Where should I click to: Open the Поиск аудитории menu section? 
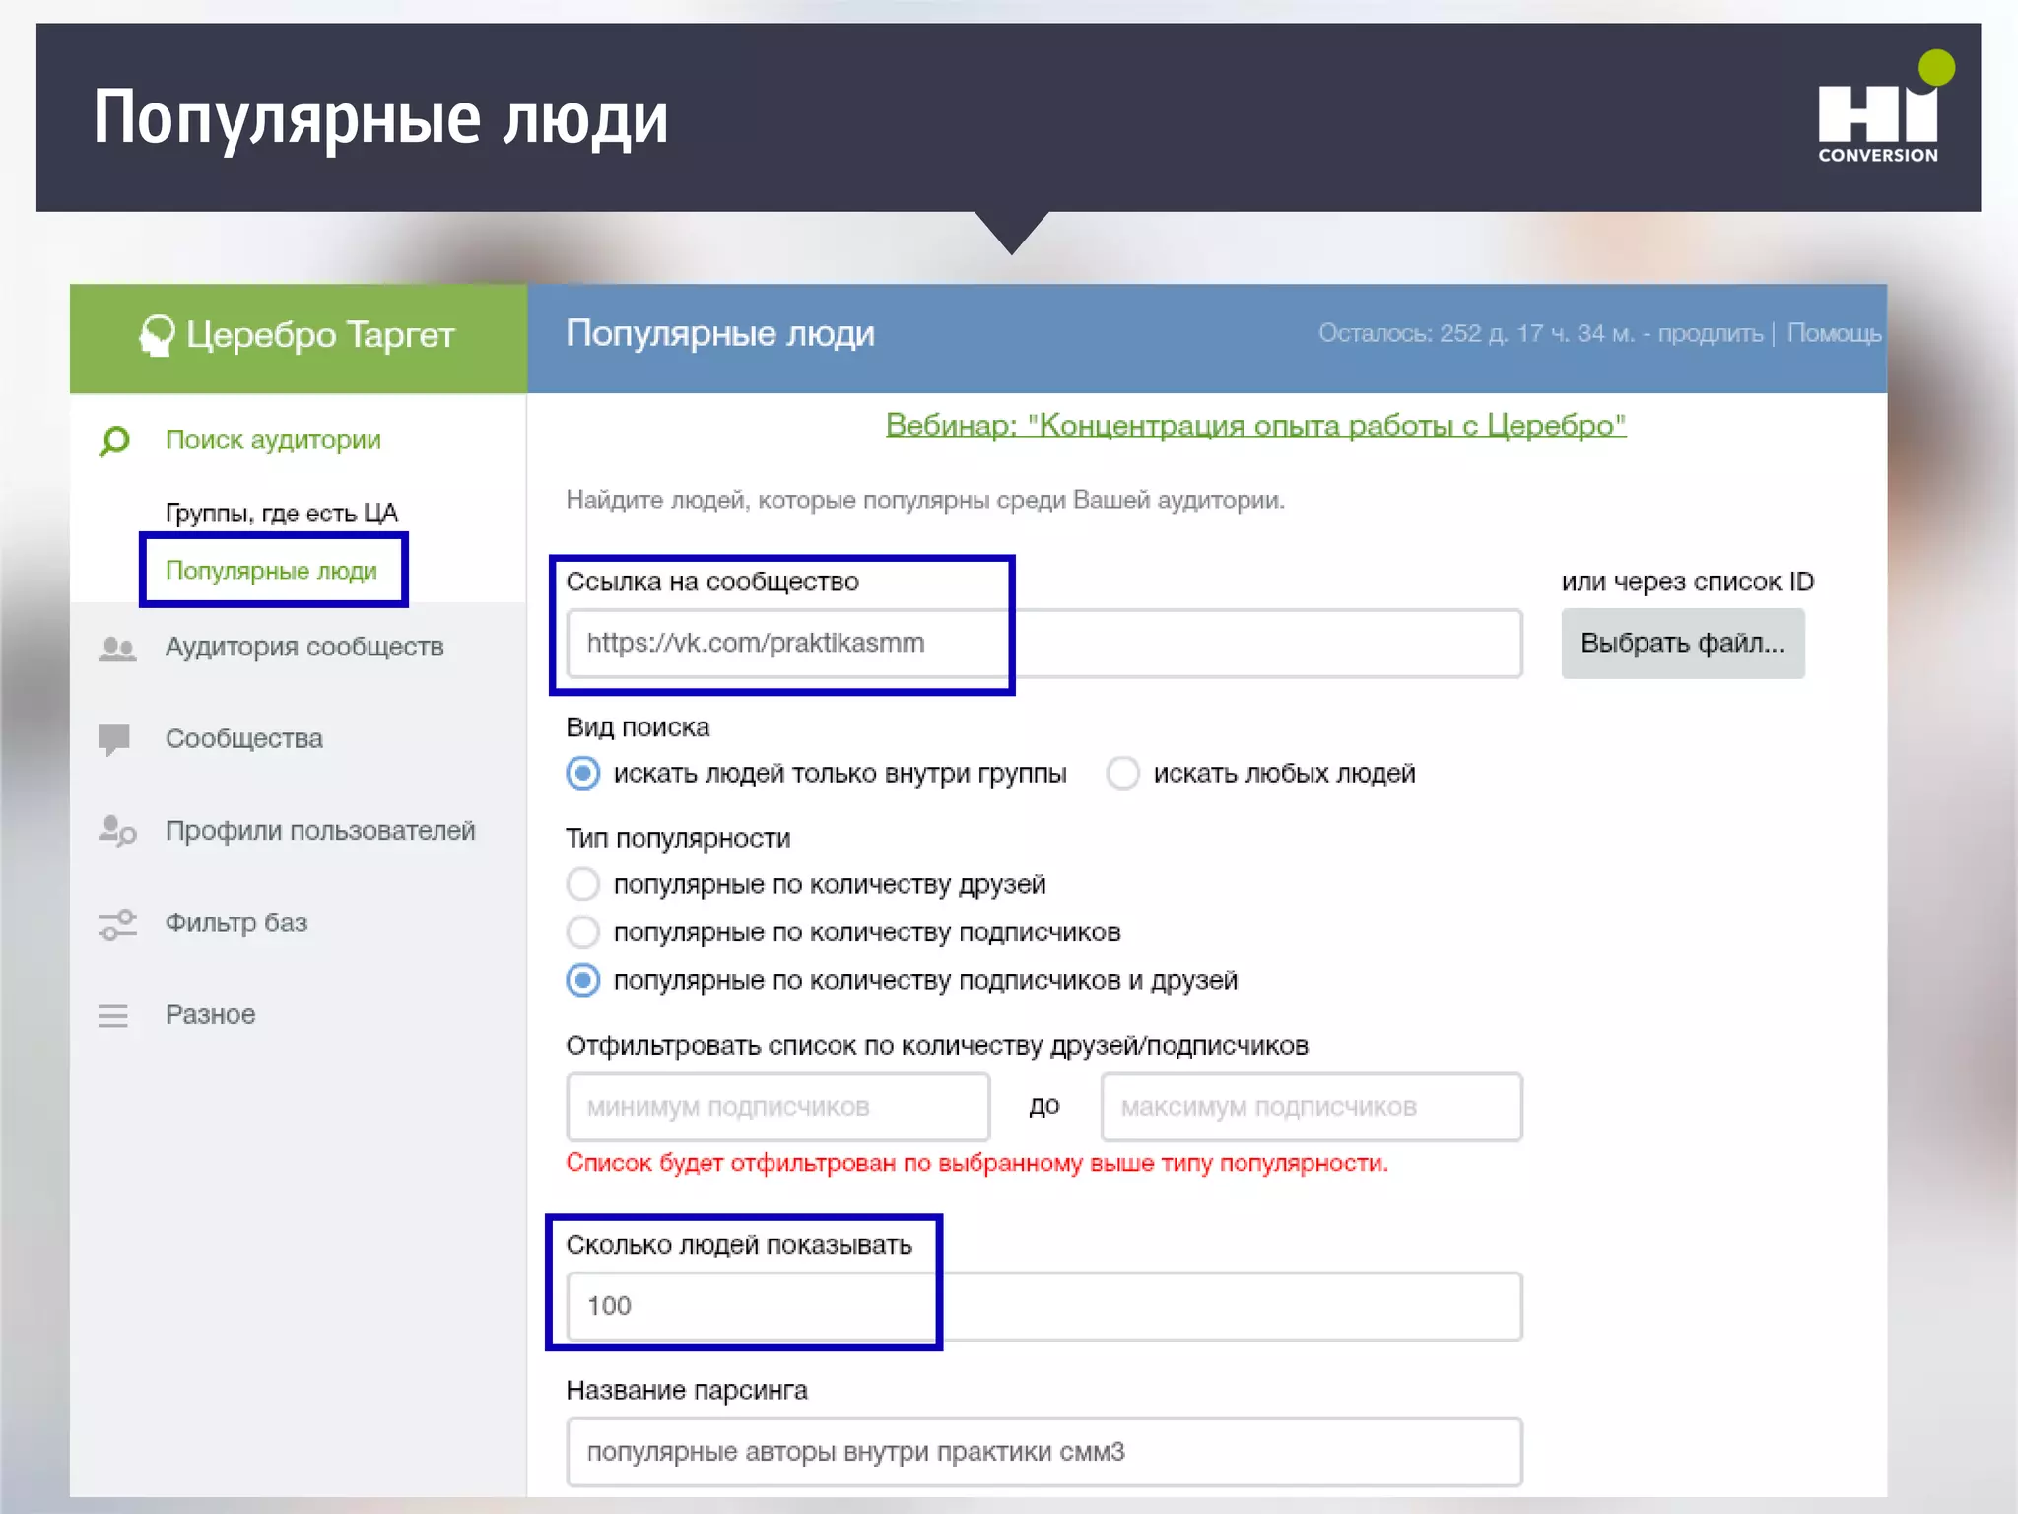tap(273, 440)
